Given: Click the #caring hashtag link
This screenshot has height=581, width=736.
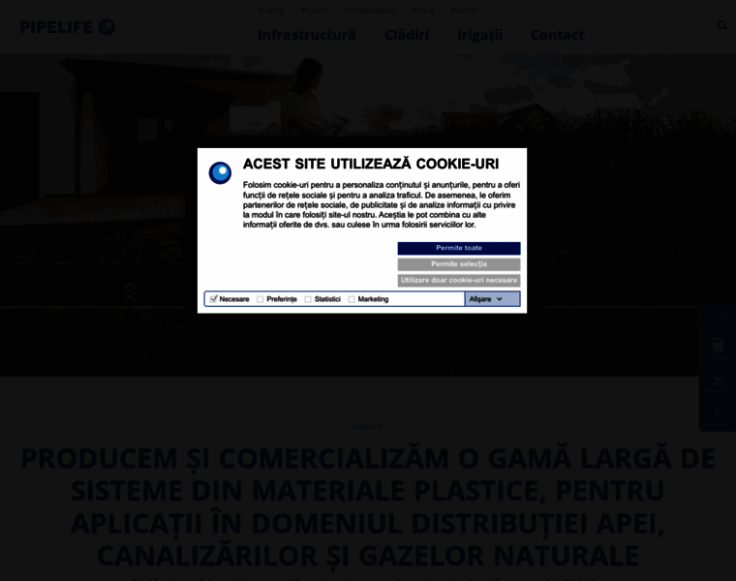Looking at the screenshot, I should pos(271,11).
